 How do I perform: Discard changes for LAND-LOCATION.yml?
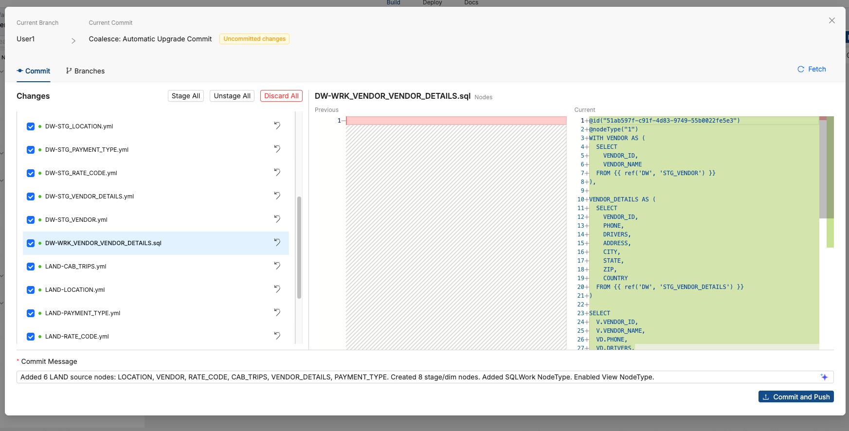point(277,289)
